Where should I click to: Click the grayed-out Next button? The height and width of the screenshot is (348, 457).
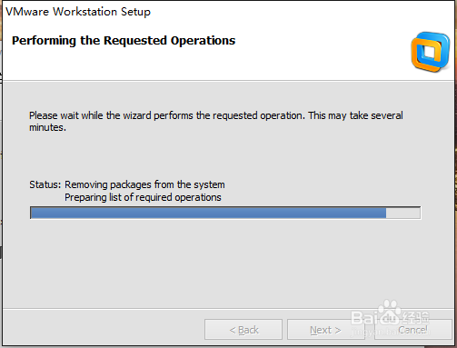click(325, 330)
